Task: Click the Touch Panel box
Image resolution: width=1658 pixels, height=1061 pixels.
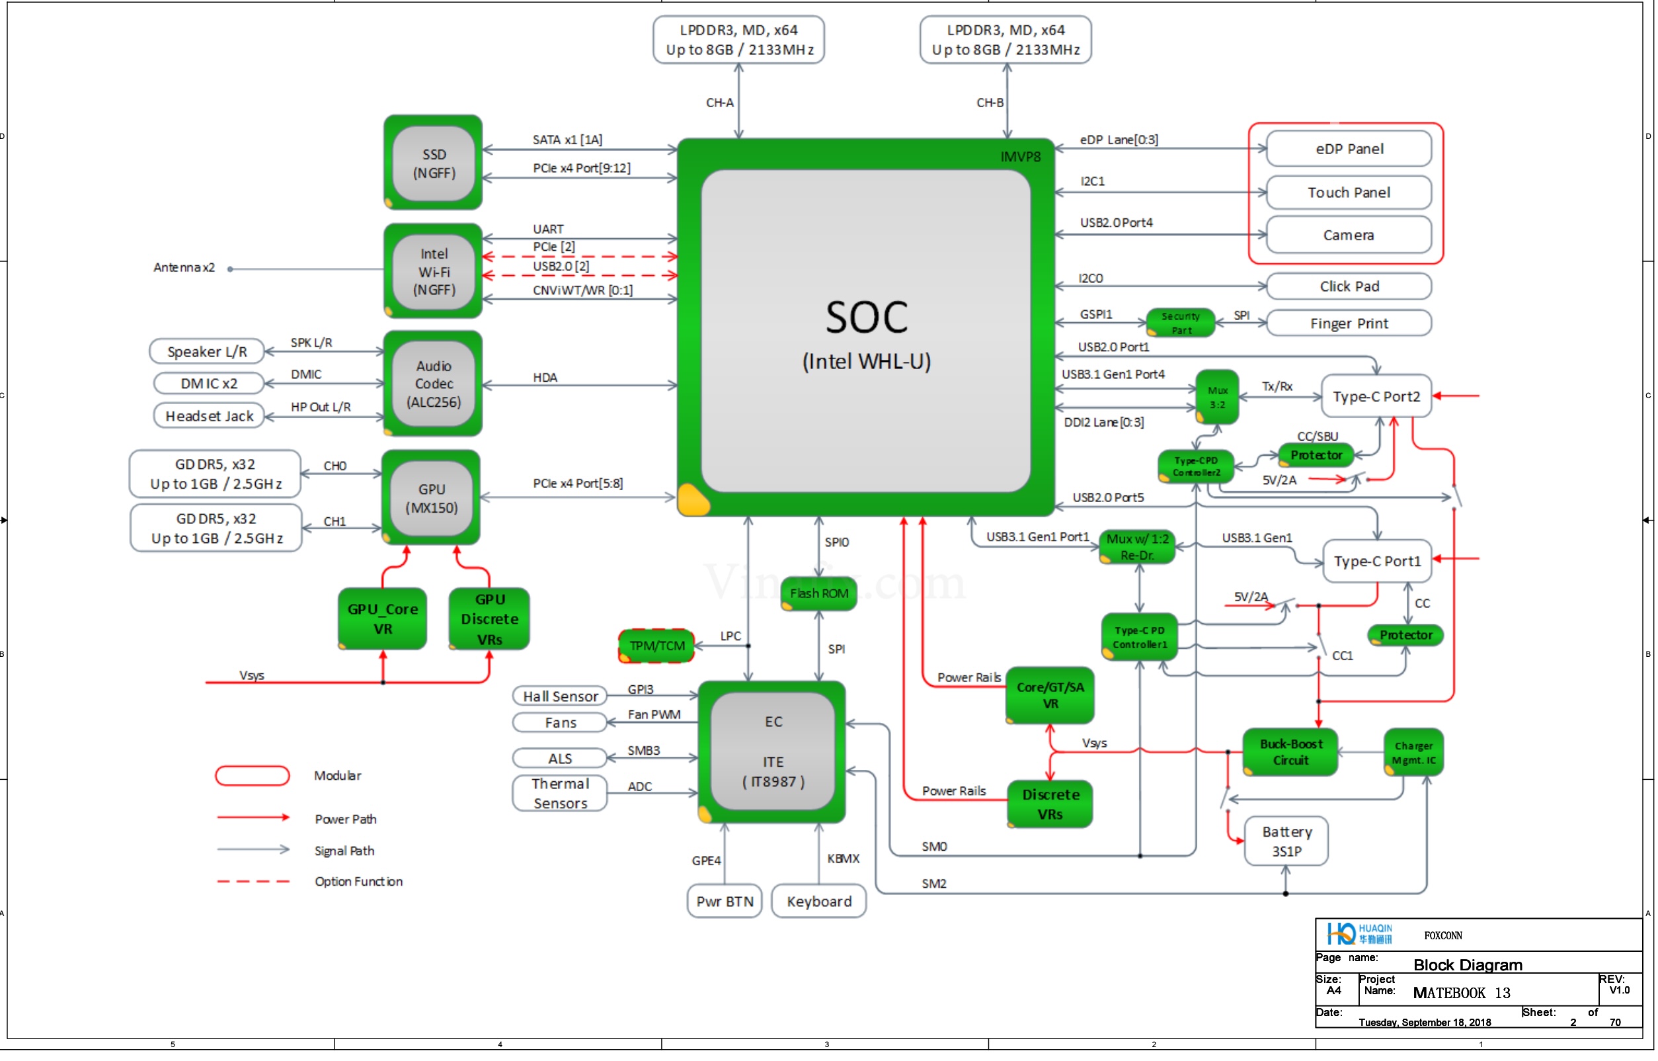Action: pyautogui.click(x=1349, y=192)
